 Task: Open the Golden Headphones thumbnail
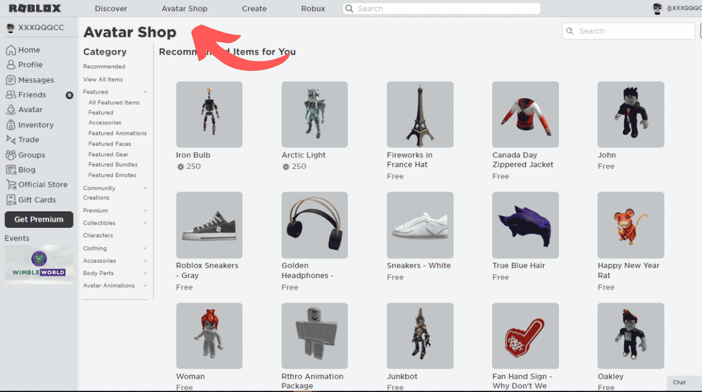click(x=314, y=225)
